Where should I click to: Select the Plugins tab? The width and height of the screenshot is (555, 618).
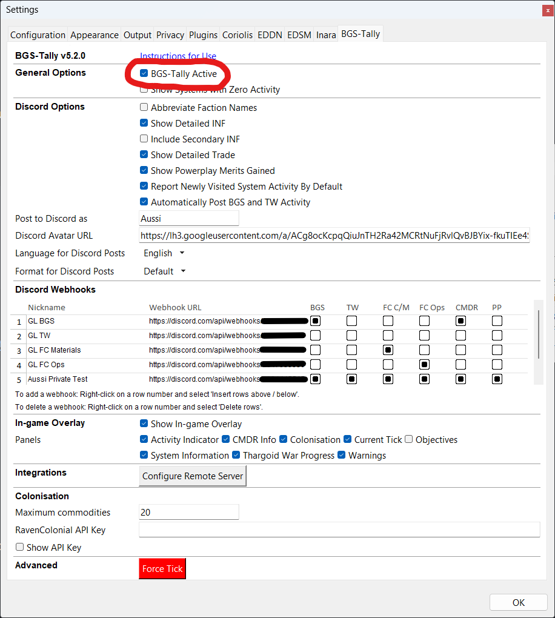point(203,35)
